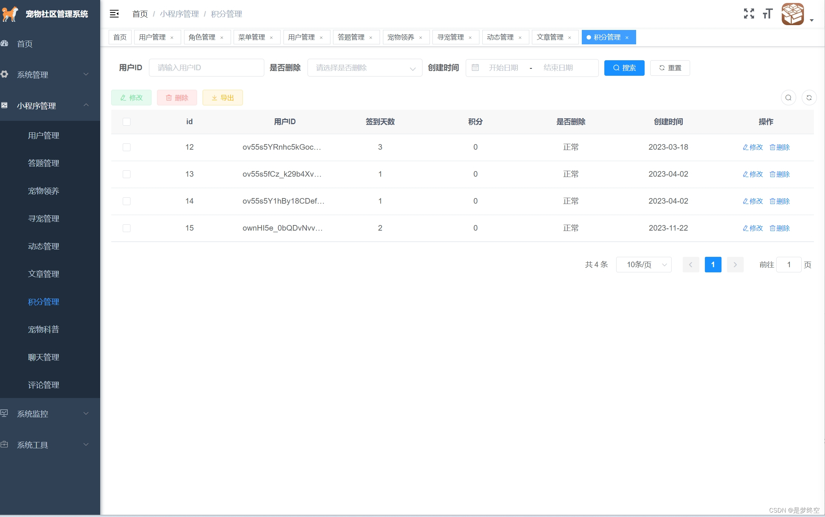Open 评论管理 in the sidebar
This screenshot has height=517, width=825.
tap(44, 385)
